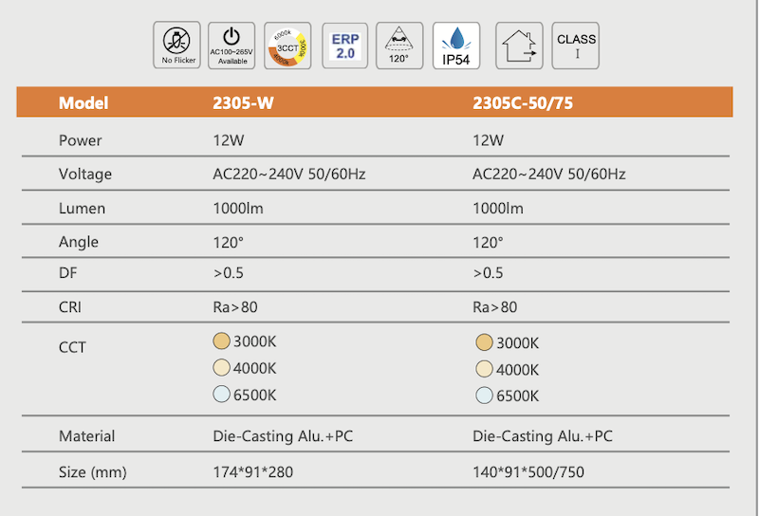Select the 1000lm value under 2305-W
Image resolution: width=759 pixels, height=516 pixels.
[x=238, y=209]
